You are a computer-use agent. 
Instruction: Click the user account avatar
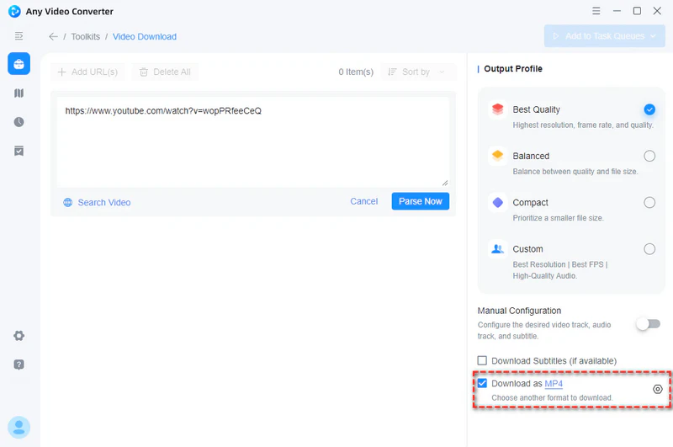19,428
